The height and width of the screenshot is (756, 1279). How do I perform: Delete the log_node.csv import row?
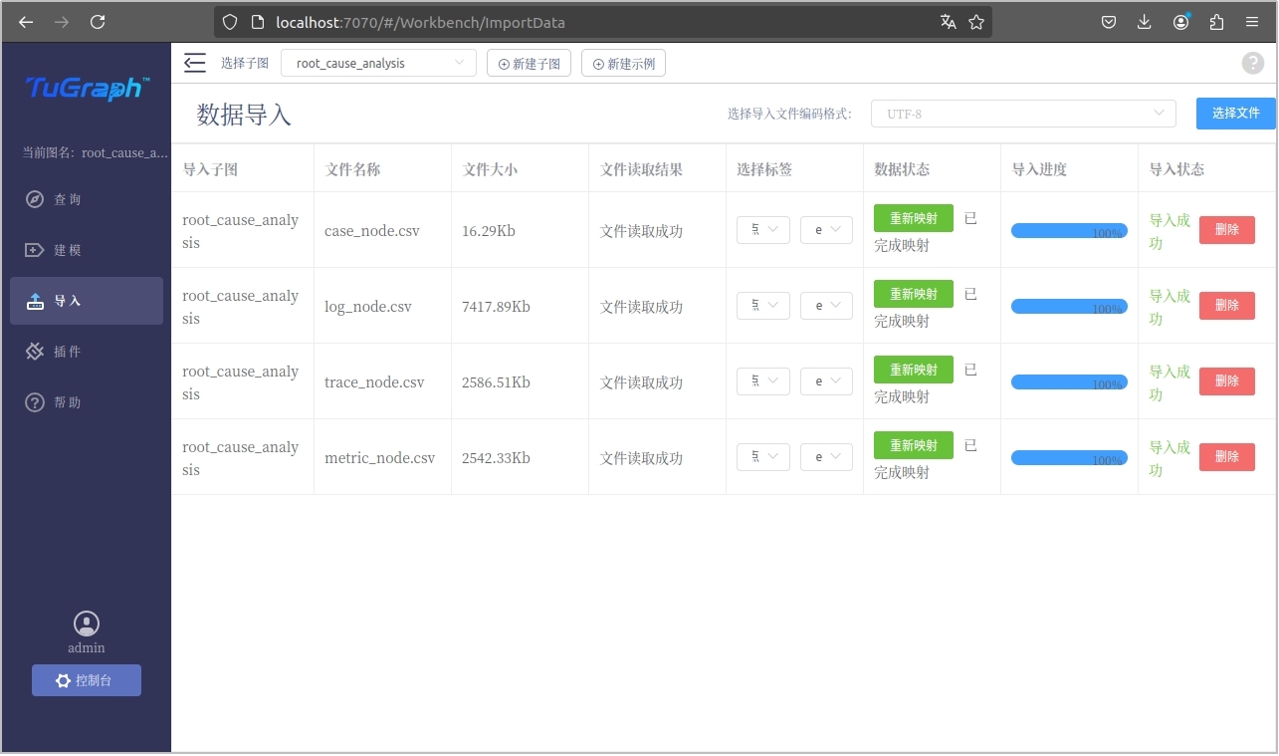click(1226, 306)
